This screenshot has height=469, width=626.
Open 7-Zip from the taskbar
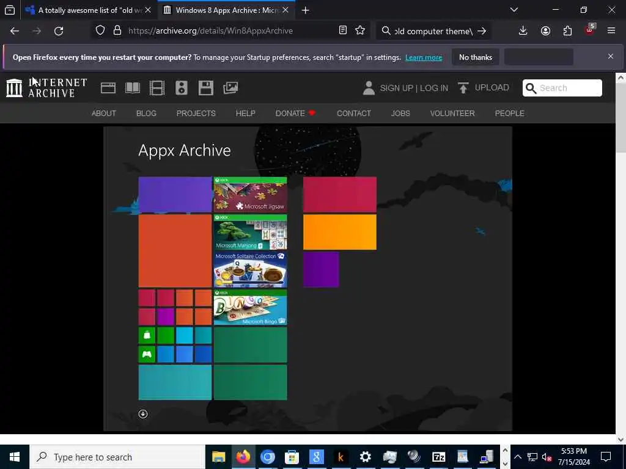438,457
